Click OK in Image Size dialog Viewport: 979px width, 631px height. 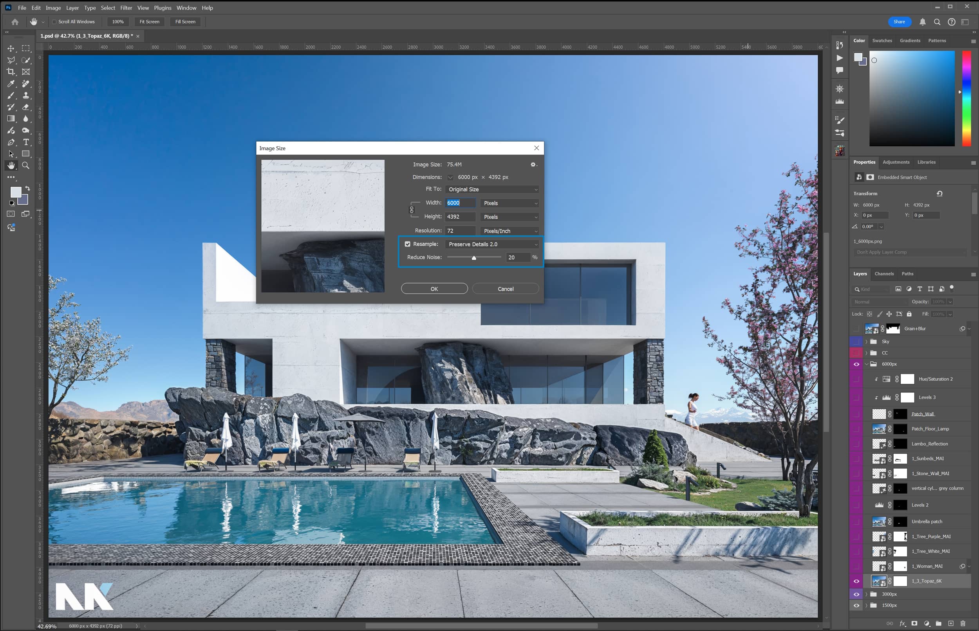tap(434, 289)
